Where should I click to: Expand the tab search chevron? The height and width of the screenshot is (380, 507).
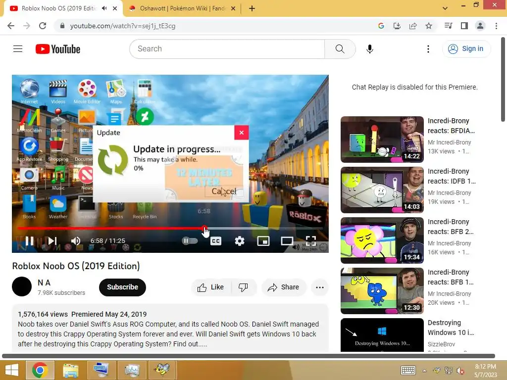[x=445, y=8]
